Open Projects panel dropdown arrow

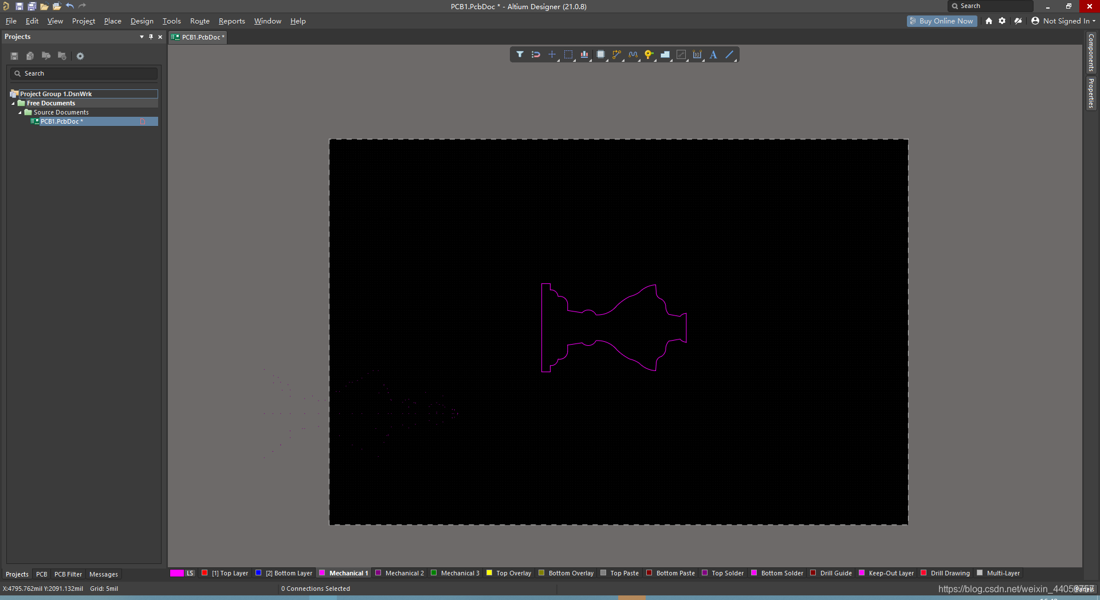[x=142, y=37]
